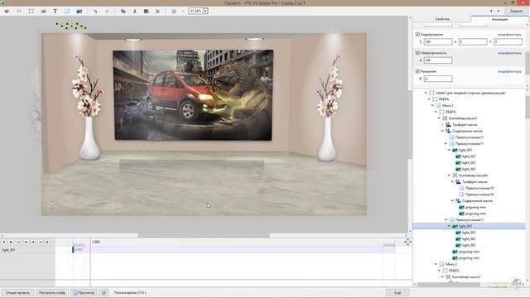This screenshot has width=530, height=298.
Task: Go to previous slide arrow beside Закрыть
Action: (491, 11)
